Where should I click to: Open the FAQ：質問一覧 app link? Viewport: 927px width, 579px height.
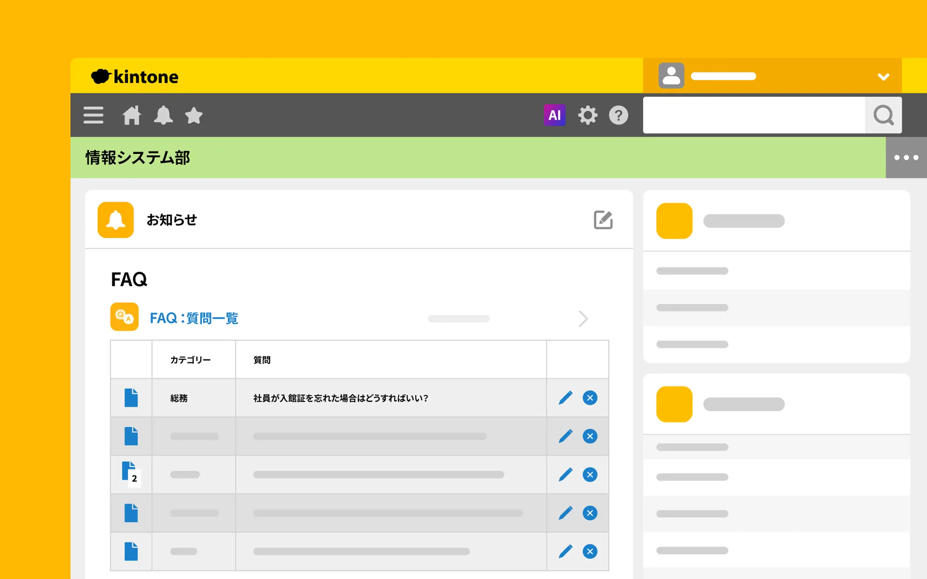point(194,318)
